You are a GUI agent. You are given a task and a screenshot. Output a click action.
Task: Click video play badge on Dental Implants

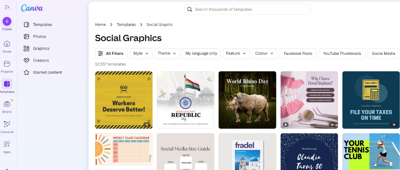[286, 124]
